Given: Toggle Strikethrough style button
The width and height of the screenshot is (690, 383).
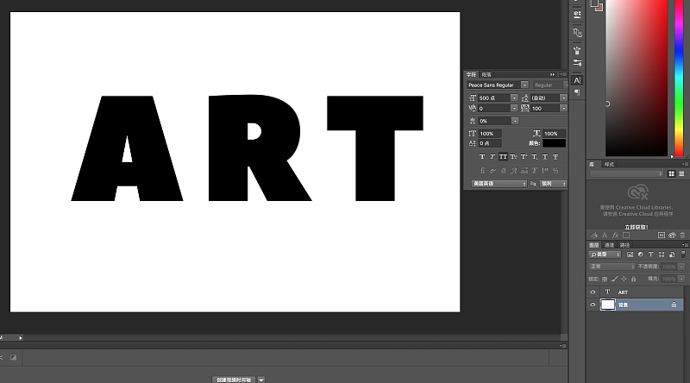Looking at the screenshot, I should tap(555, 157).
